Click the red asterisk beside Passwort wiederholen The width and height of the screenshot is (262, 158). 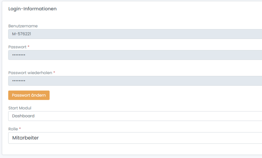(54, 72)
